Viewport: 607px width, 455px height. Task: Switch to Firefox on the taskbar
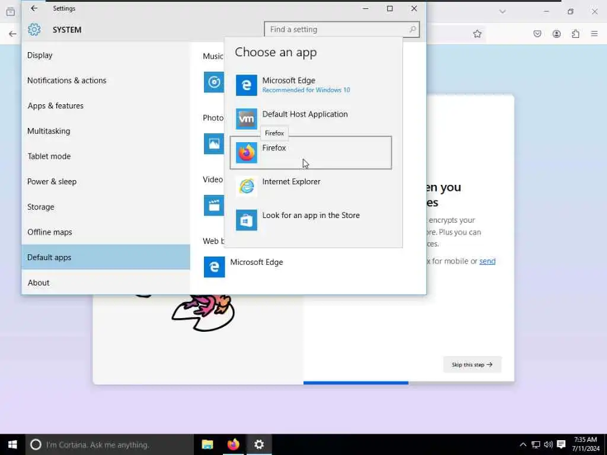pyautogui.click(x=233, y=444)
